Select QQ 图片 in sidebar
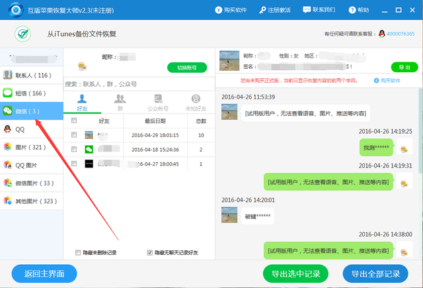Screen dimensions: 423x288 32,165
